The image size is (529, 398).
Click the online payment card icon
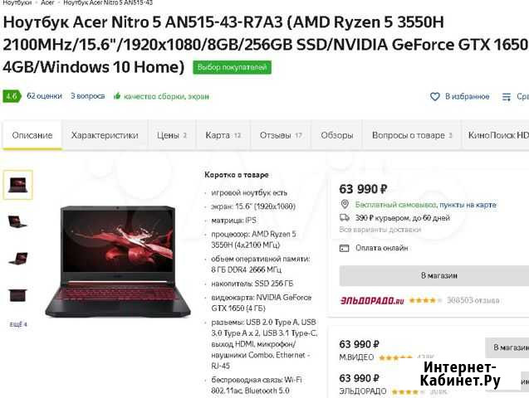tap(344, 248)
